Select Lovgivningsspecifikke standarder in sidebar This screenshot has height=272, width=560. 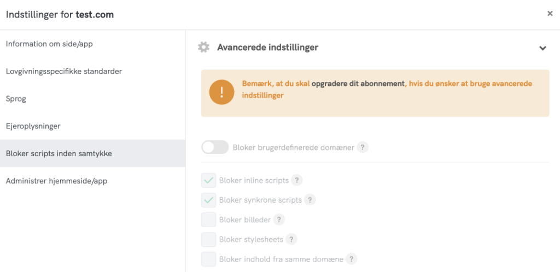pos(64,71)
